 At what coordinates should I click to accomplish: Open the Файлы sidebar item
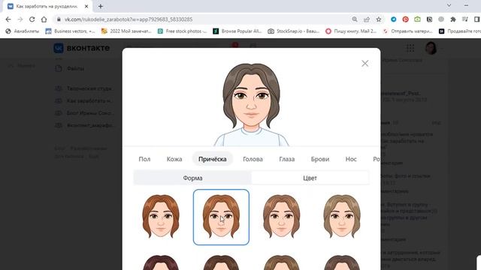75,68
